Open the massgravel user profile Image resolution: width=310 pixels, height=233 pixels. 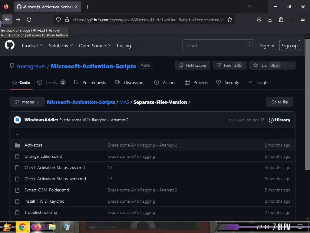(31, 66)
